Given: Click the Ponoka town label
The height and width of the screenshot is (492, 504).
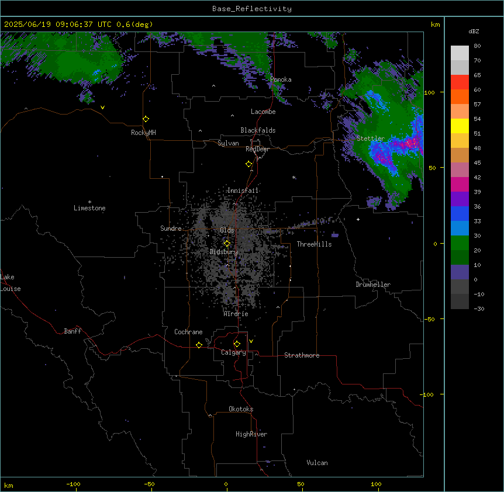Looking at the screenshot, I should (x=281, y=79).
